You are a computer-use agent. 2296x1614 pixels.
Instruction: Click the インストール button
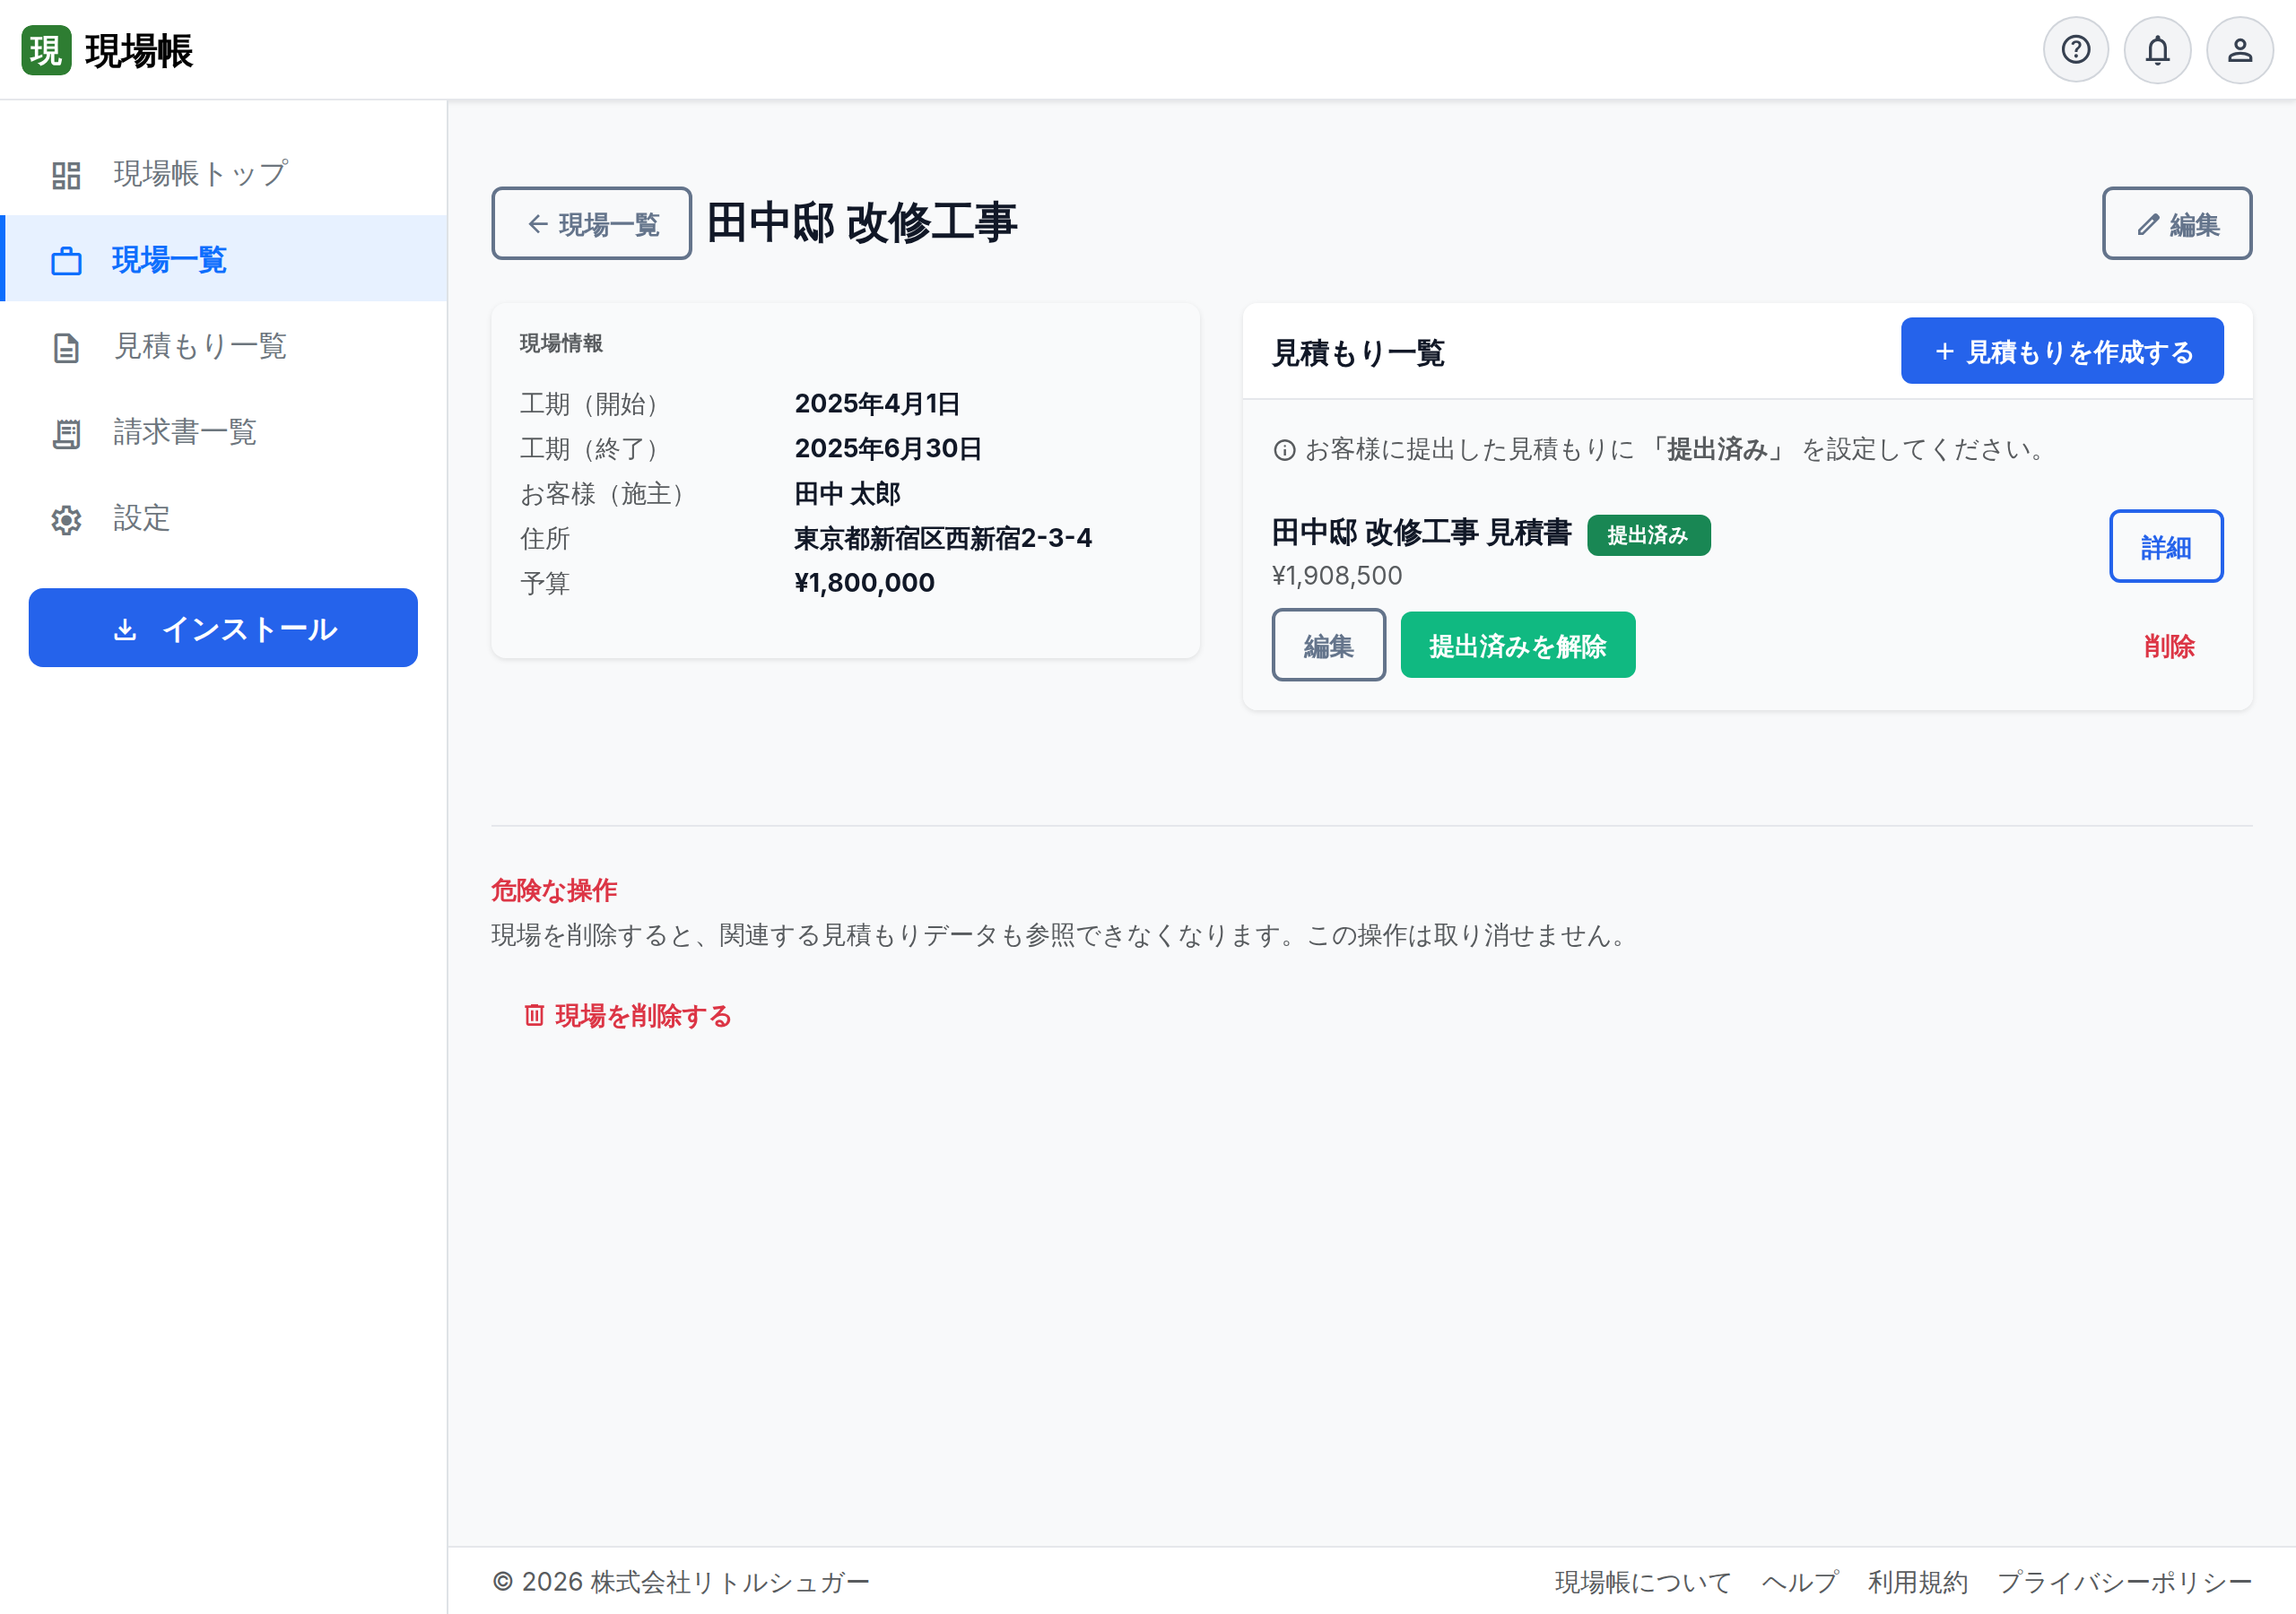[x=223, y=628]
